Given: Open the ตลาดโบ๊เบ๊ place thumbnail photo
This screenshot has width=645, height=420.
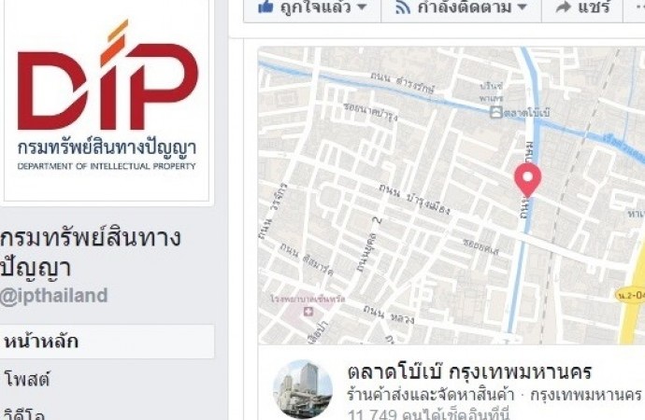Looking at the screenshot, I should click(303, 389).
